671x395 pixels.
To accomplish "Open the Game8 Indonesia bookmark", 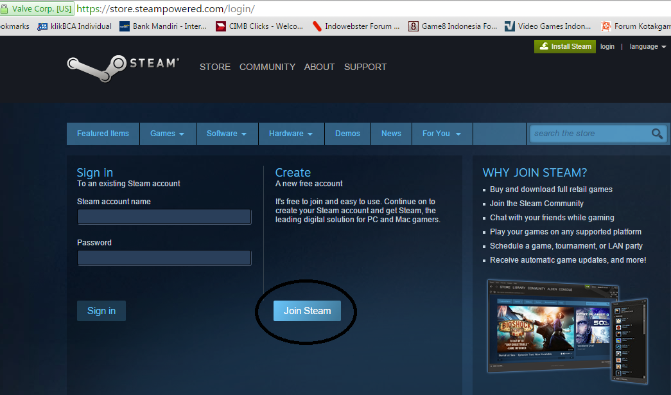I will pyautogui.click(x=452, y=26).
